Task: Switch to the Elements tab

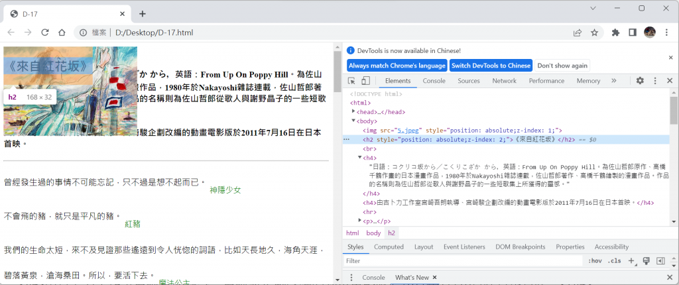Action: [x=398, y=81]
